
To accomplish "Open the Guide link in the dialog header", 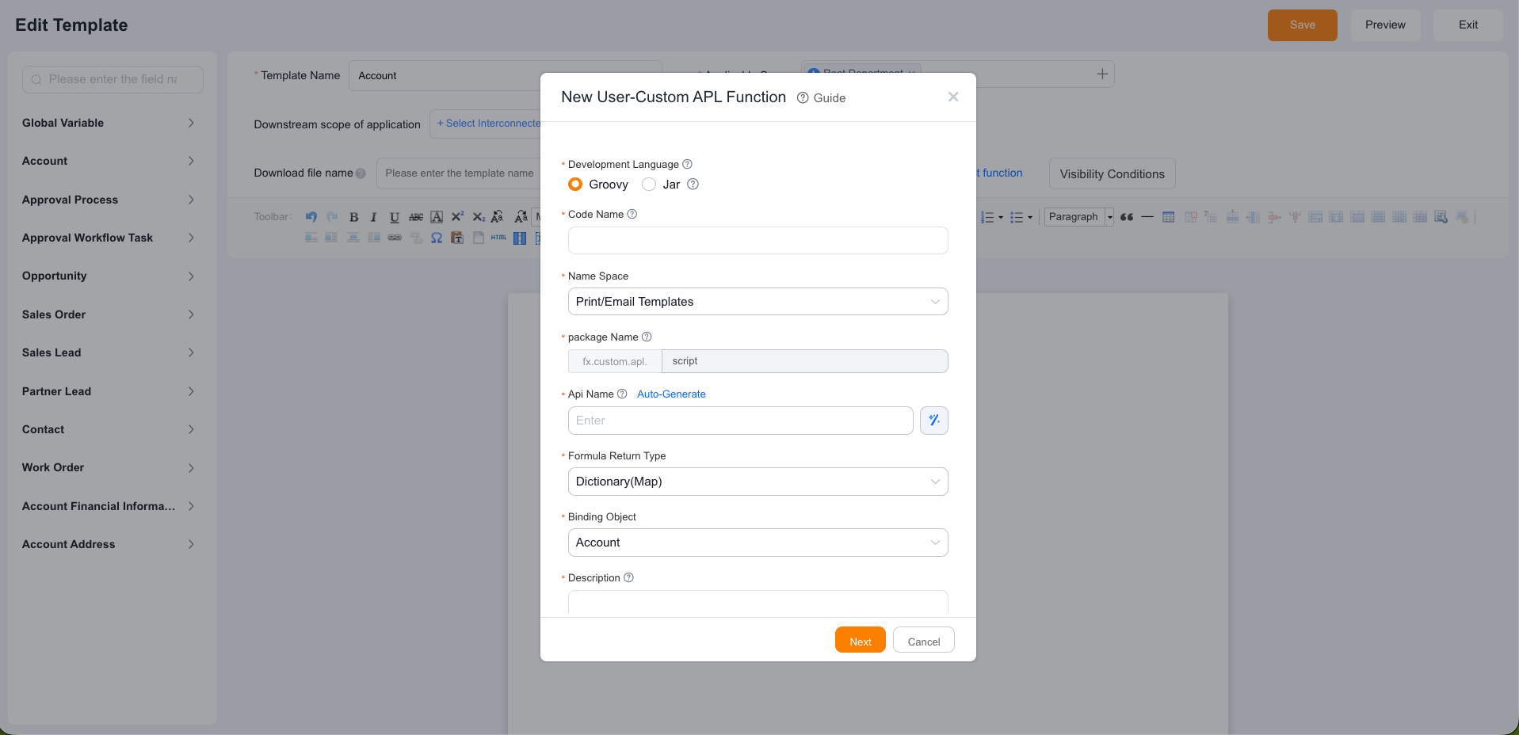I will 821,97.
